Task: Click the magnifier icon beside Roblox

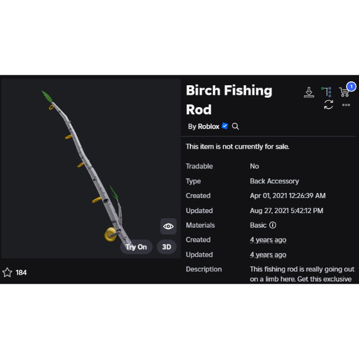Action: pos(236,126)
